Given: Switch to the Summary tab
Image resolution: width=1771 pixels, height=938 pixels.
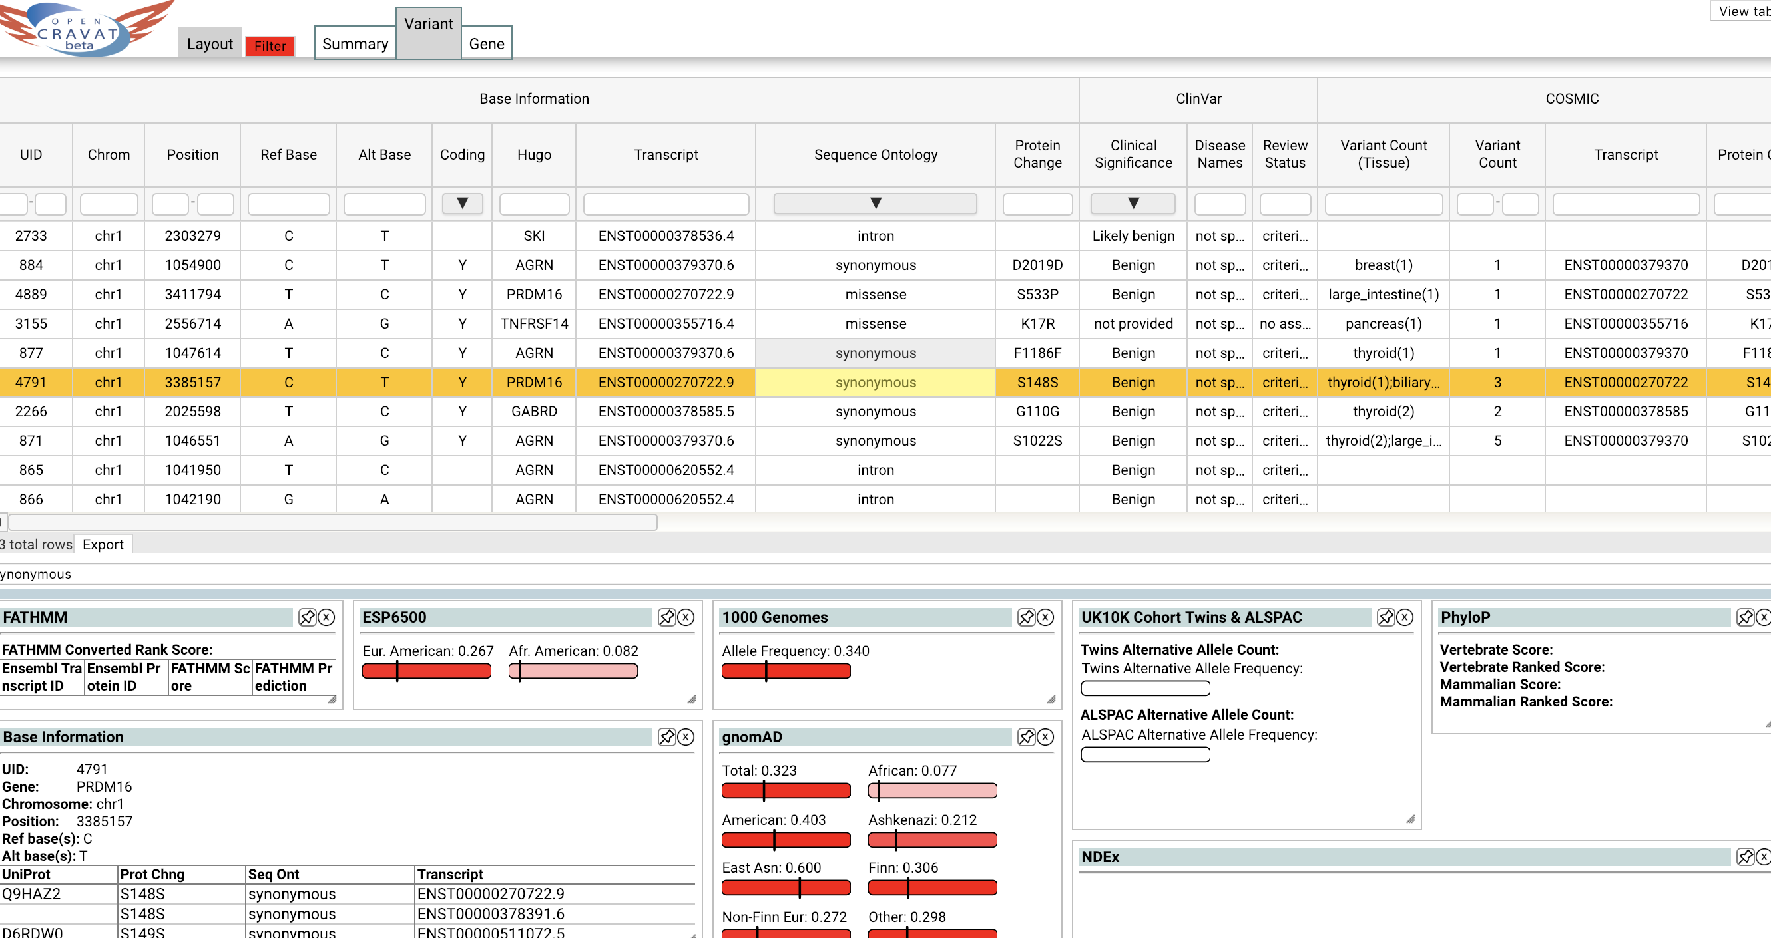Looking at the screenshot, I should click(356, 43).
